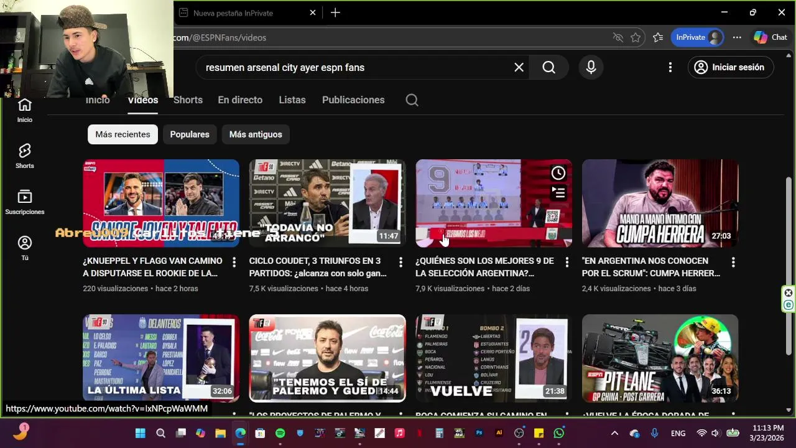The width and height of the screenshot is (796, 448).
Task: Switch to the Shorts channel tab
Action: [188, 100]
